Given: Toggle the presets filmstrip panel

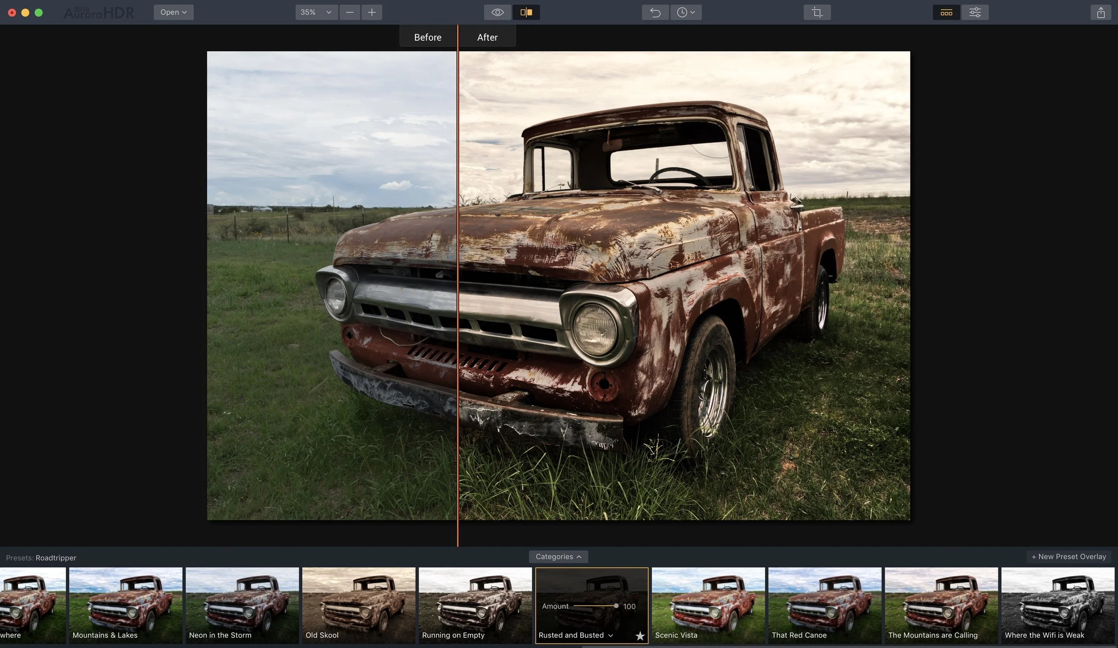Looking at the screenshot, I should tap(946, 13).
